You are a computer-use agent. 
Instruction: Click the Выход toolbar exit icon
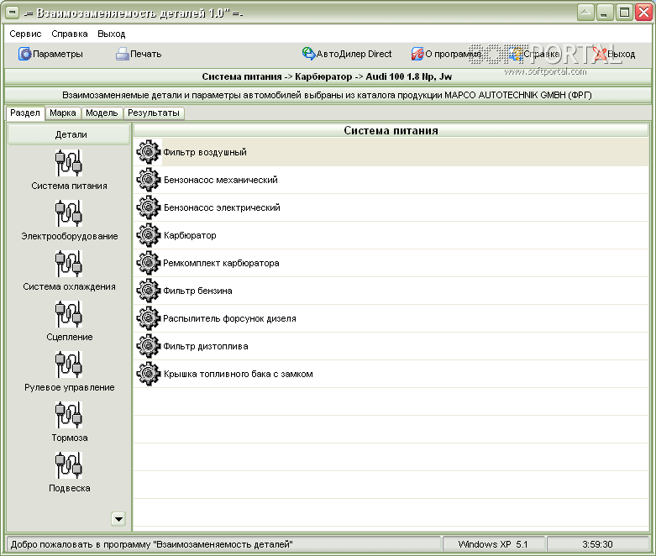click(600, 54)
